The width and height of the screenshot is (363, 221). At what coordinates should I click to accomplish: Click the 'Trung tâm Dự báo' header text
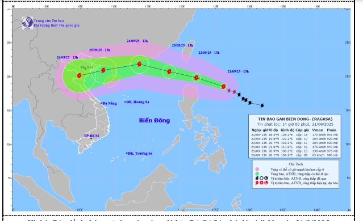[49, 21]
